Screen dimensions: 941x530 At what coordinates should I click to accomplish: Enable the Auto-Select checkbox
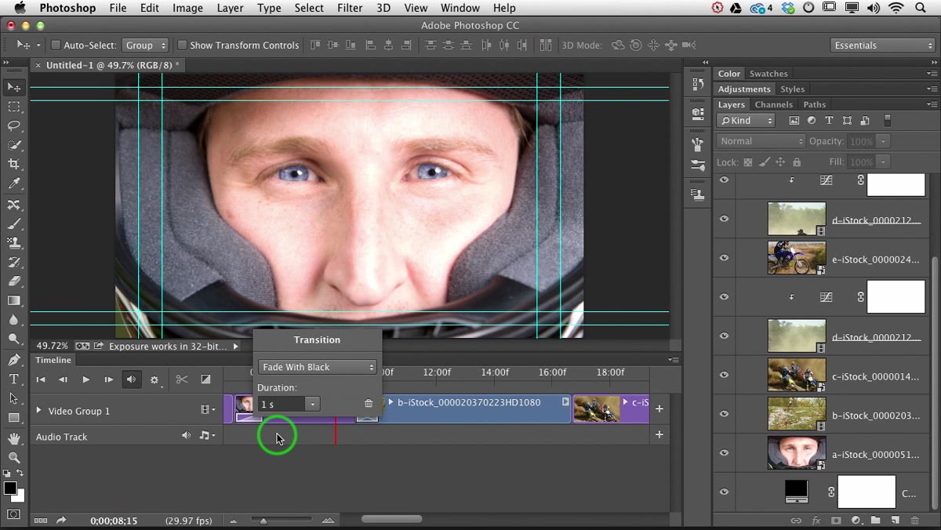click(x=56, y=45)
